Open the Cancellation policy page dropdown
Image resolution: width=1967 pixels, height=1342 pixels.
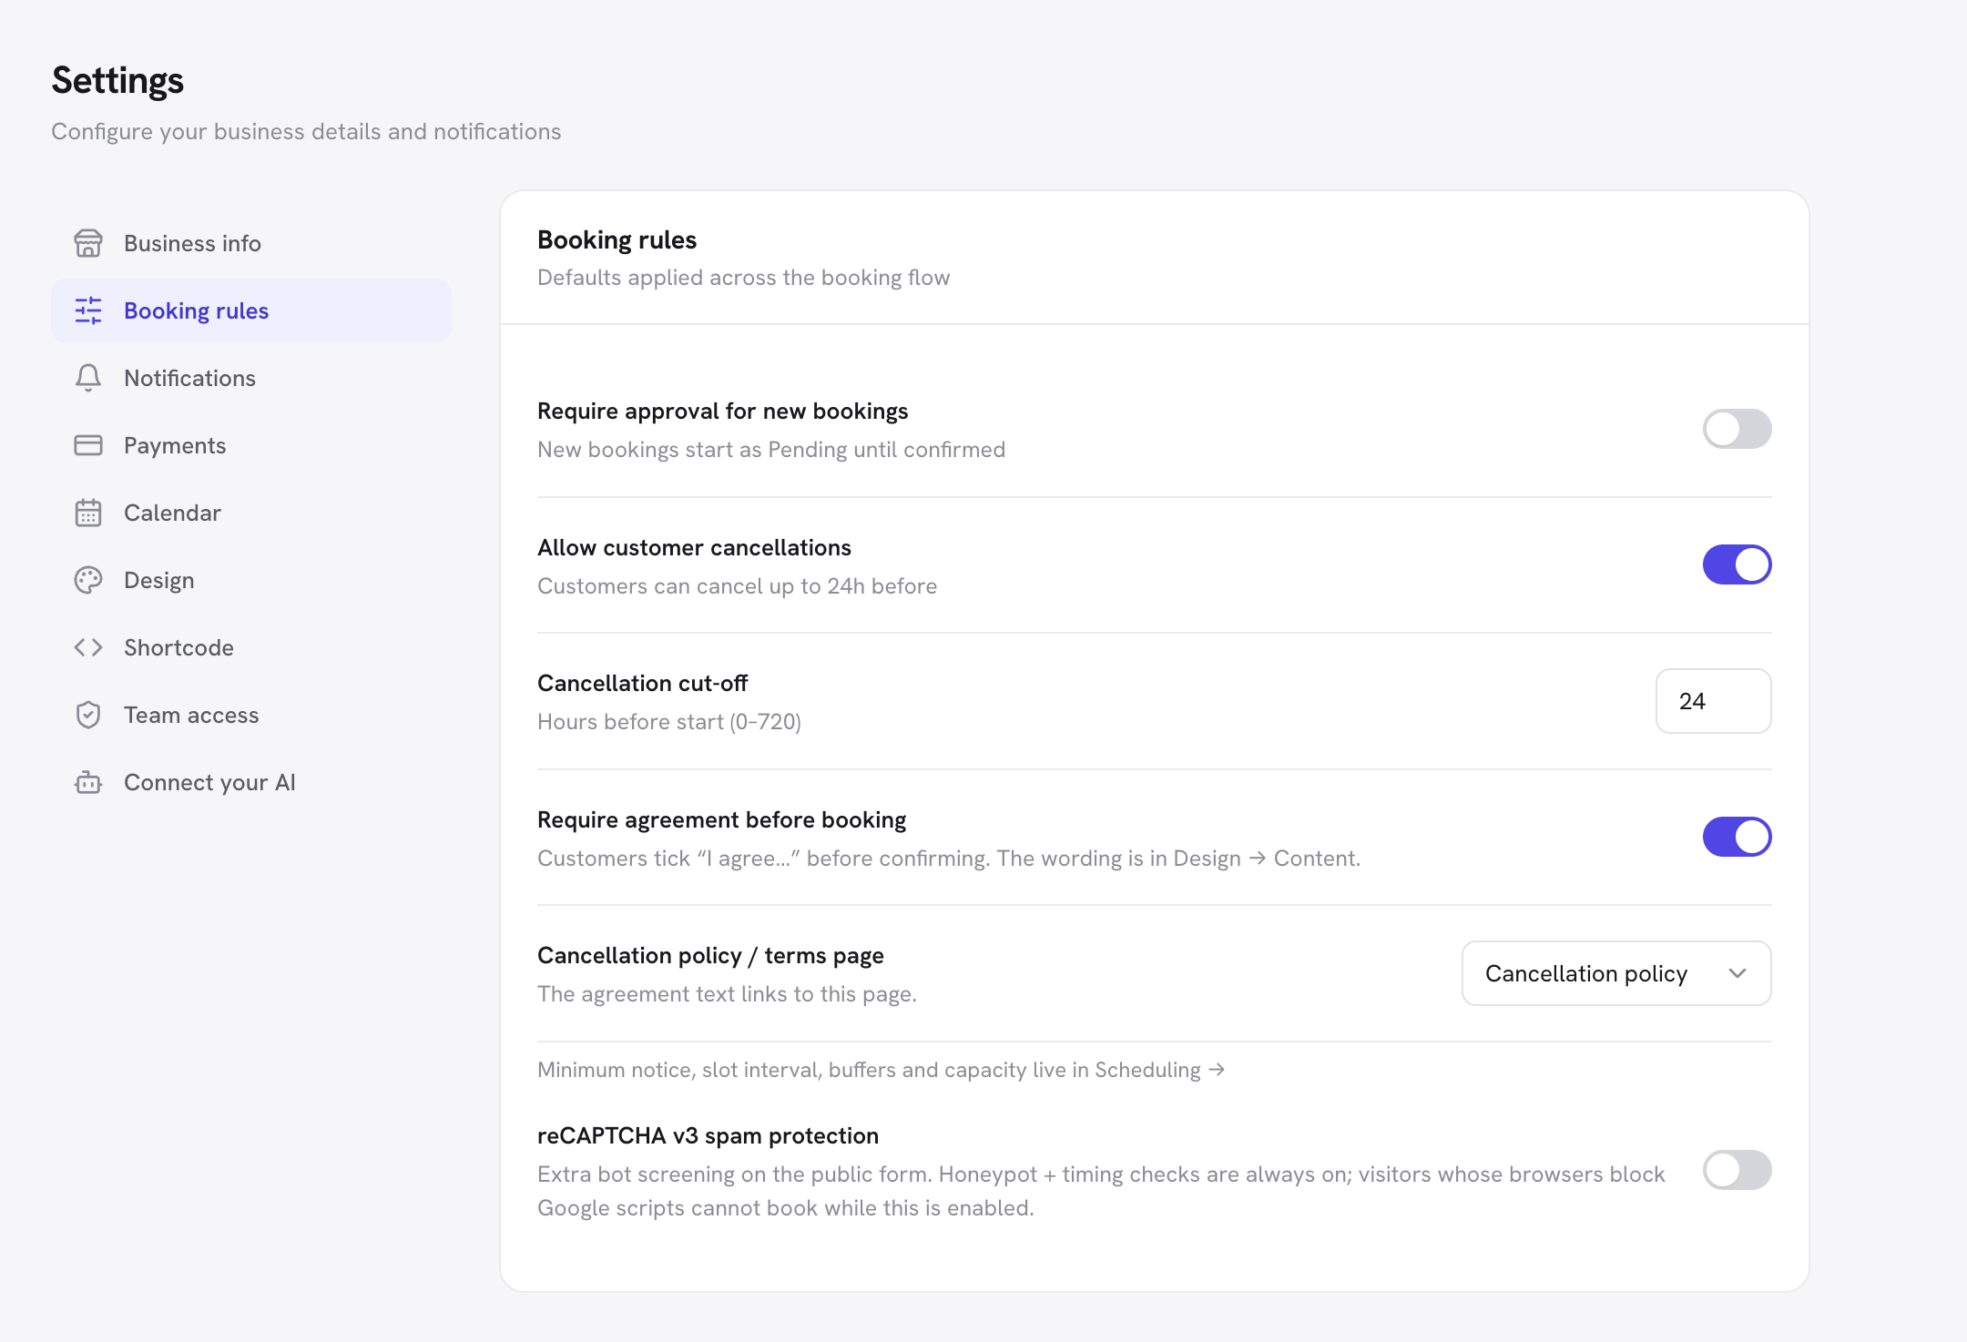pyautogui.click(x=1616, y=973)
